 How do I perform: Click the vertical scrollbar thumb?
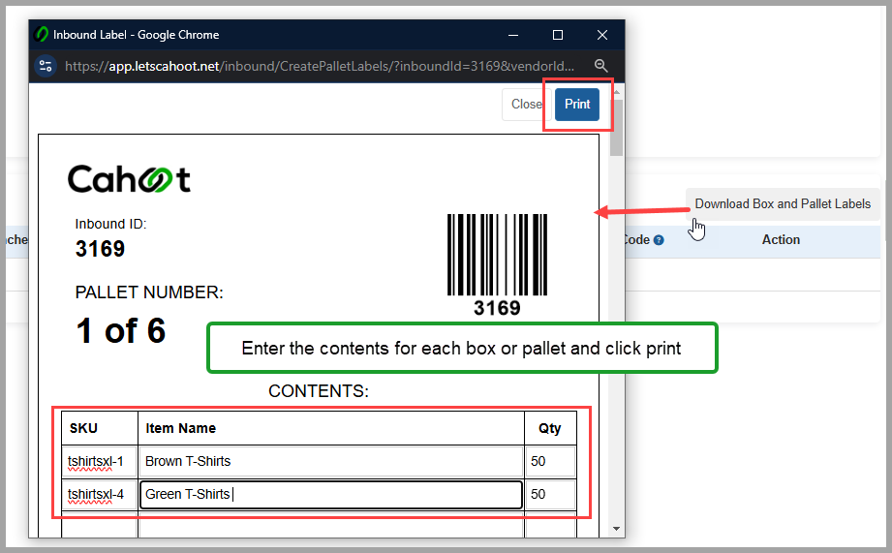[x=616, y=128]
